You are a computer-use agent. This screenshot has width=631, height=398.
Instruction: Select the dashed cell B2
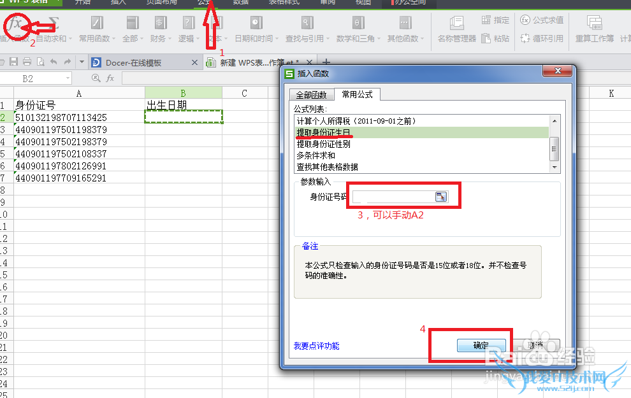pyautogui.click(x=184, y=117)
